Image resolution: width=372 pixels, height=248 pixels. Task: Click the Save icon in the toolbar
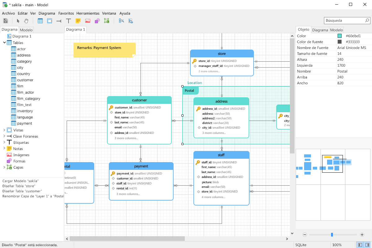pos(5,21)
